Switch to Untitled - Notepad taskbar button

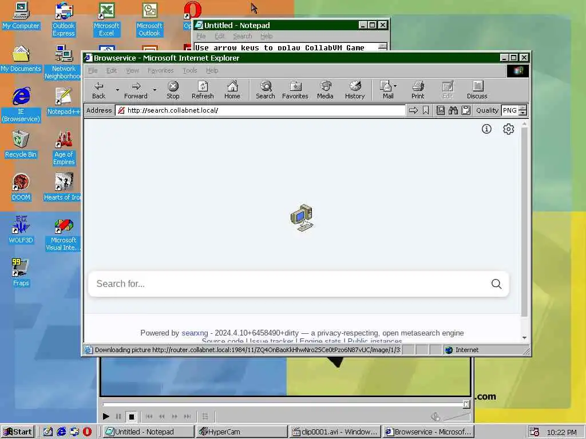pyautogui.click(x=148, y=432)
